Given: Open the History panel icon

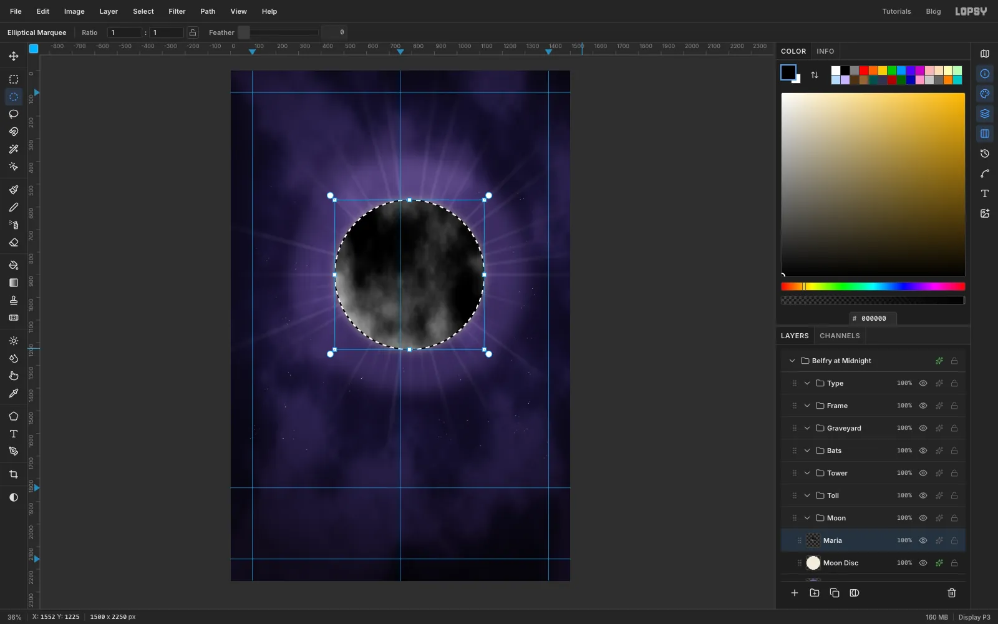Looking at the screenshot, I should click(x=985, y=154).
